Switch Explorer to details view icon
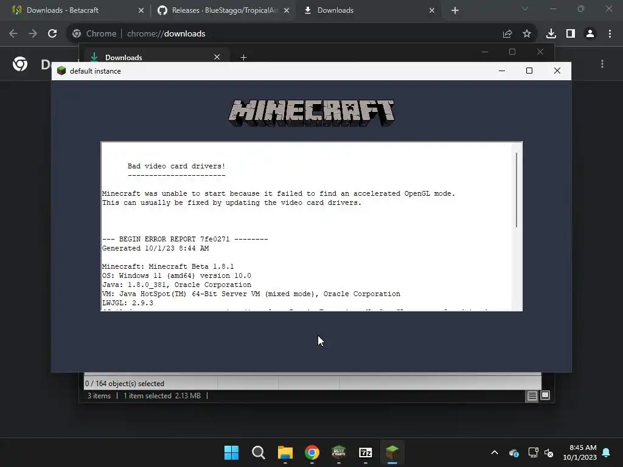 tap(532, 395)
